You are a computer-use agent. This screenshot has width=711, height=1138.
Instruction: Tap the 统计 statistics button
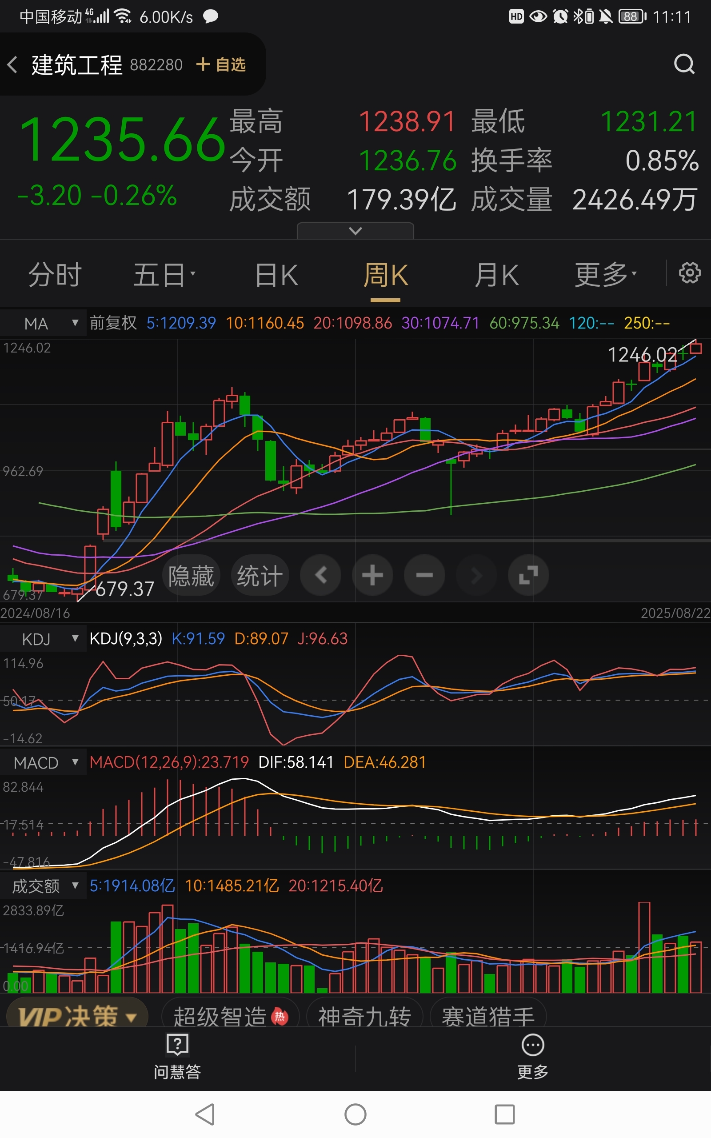(x=260, y=575)
